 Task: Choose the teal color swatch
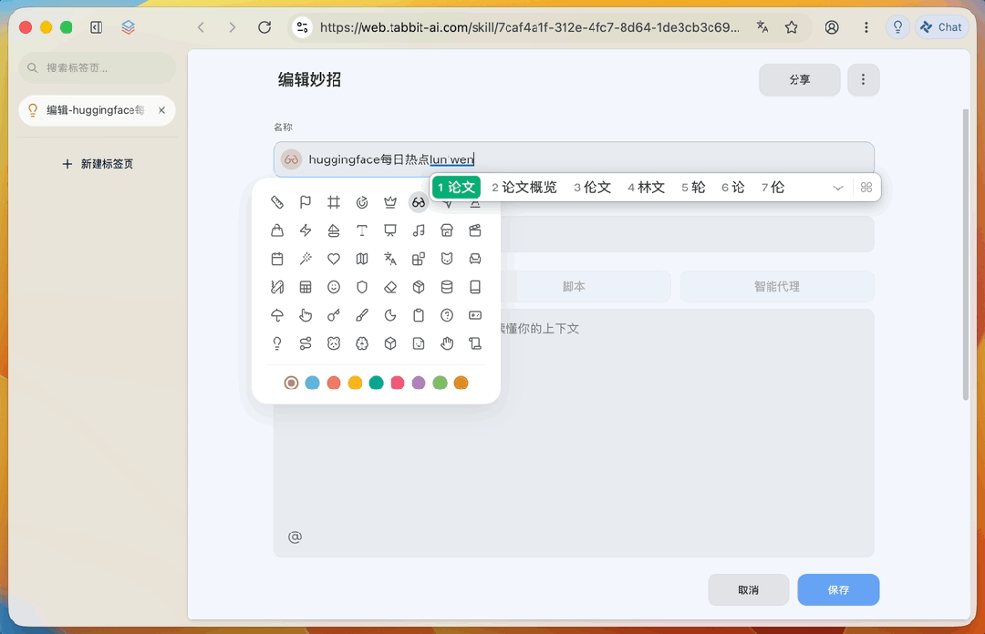(x=377, y=383)
